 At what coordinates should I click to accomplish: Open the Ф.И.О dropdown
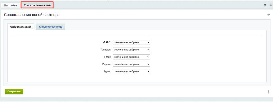[x=131, y=42]
